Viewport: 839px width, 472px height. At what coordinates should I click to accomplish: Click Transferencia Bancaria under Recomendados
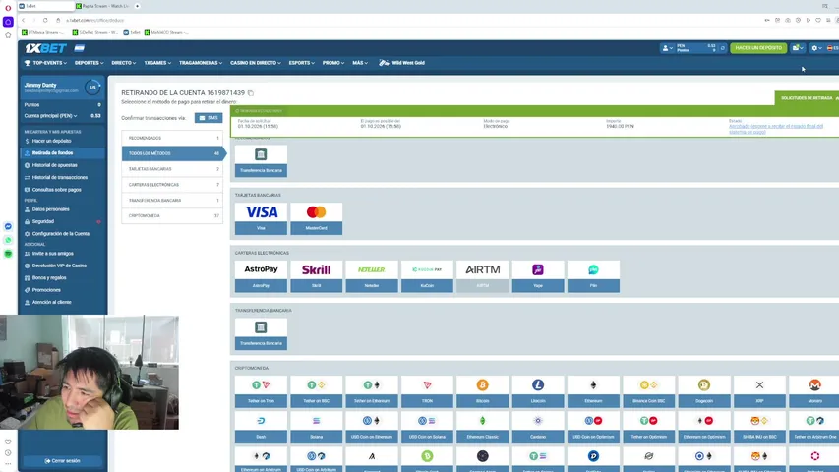[x=261, y=160]
